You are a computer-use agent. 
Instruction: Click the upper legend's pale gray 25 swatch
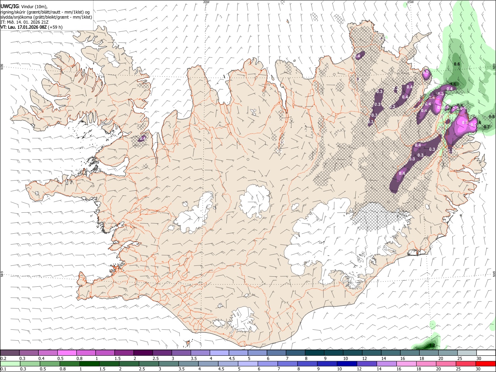467,353
